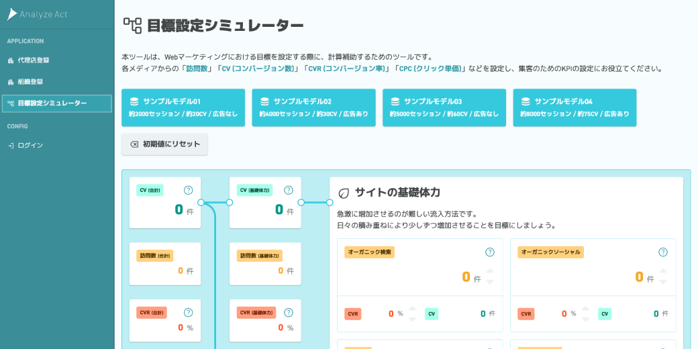Decrease オーガニック検索 visit count

pos(490,281)
